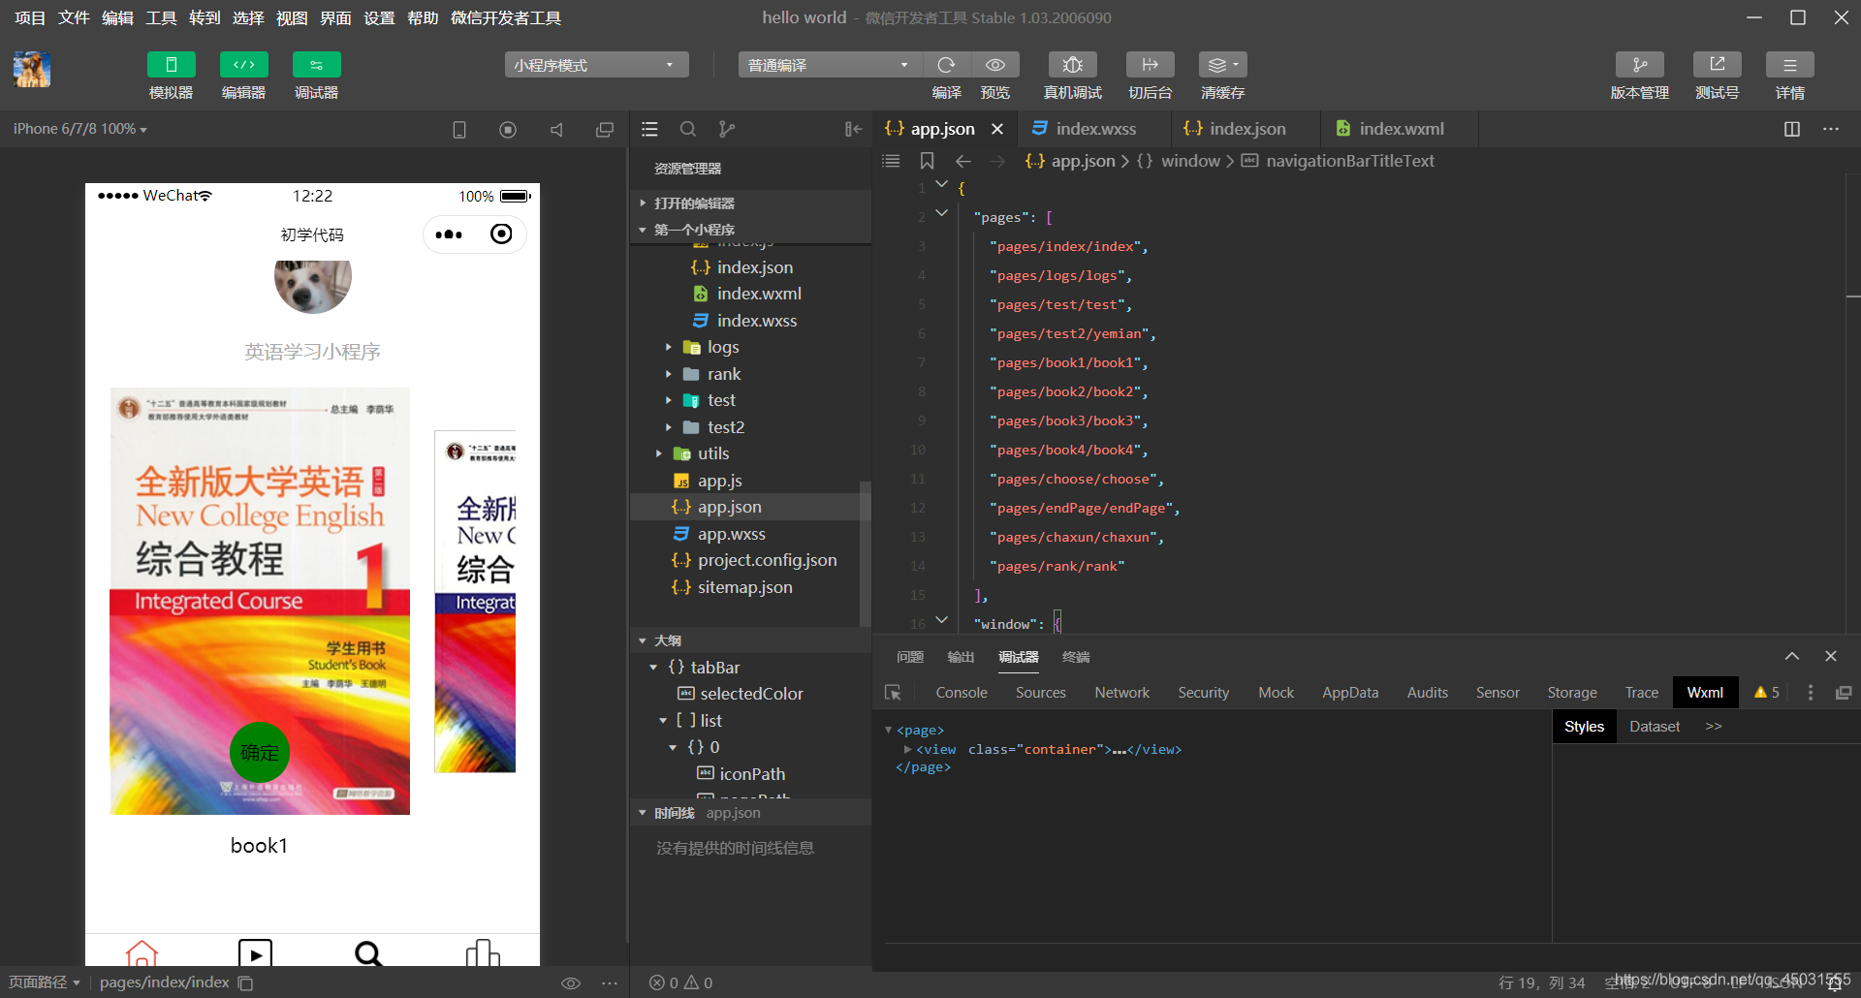
Task: Collapse the tabBar outline node
Action: pyautogui.click(x=653, y=668)
